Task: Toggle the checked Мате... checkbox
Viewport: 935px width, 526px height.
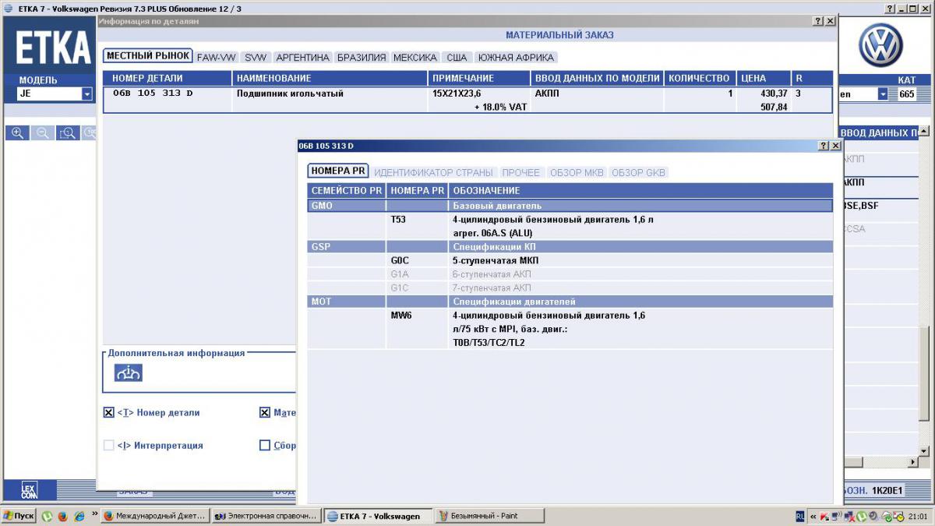Action: click(265, 413)
